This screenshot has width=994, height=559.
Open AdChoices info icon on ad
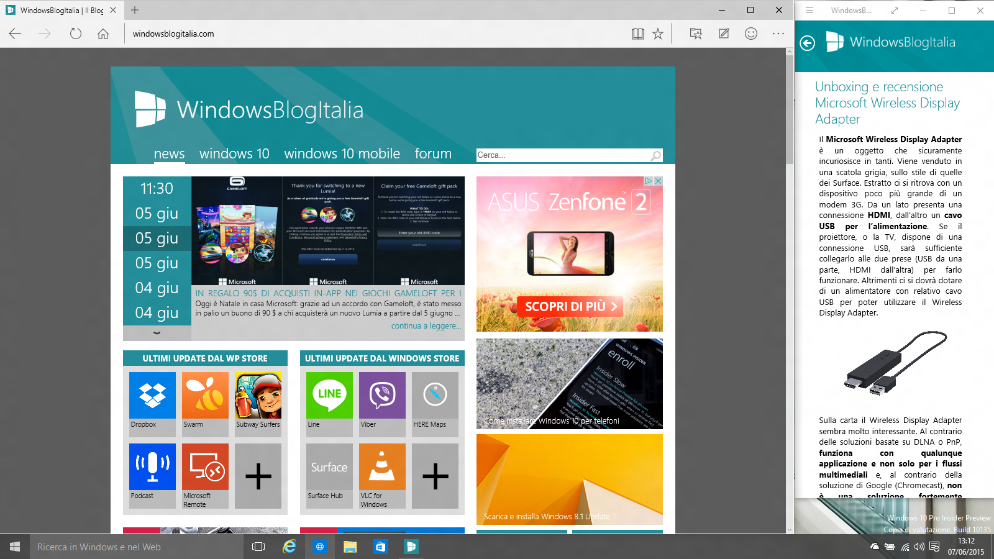pyautogui.click(x=648, y=181)
